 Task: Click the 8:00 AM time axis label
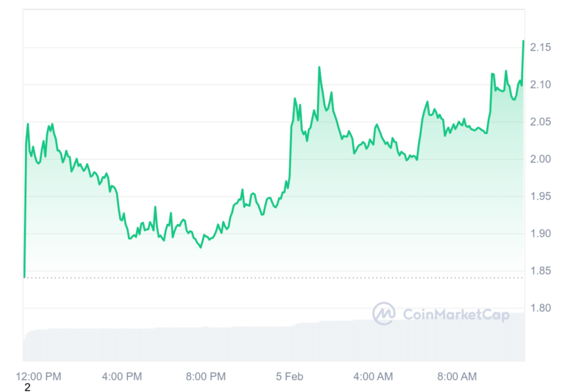pyautogui.click(x=457, y=376)
